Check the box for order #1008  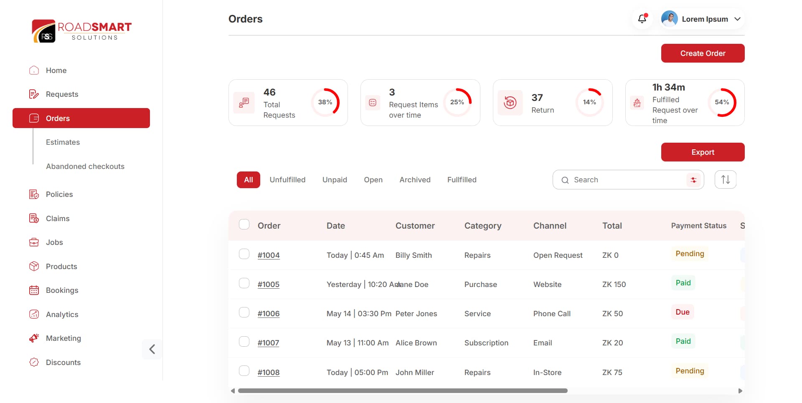tap(244, 371)
